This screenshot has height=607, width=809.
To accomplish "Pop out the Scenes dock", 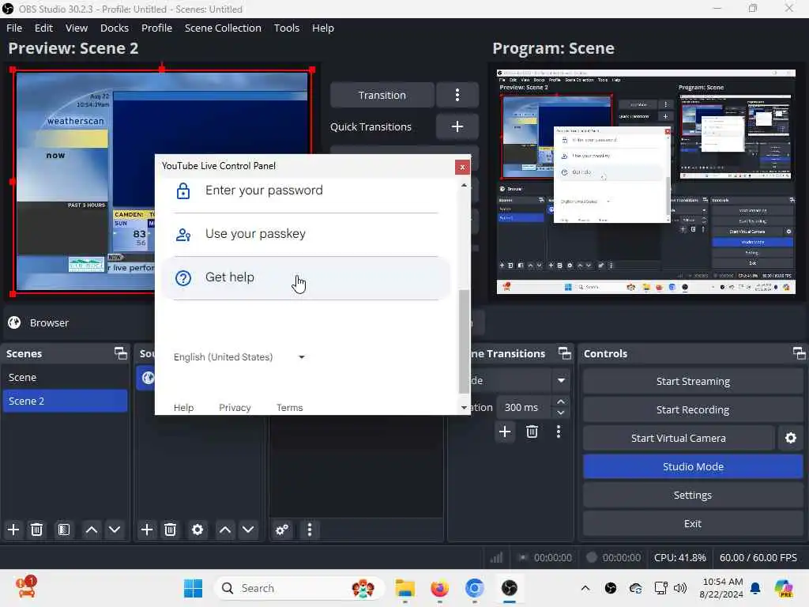I will pyautogui.click(x=121, y=353).
